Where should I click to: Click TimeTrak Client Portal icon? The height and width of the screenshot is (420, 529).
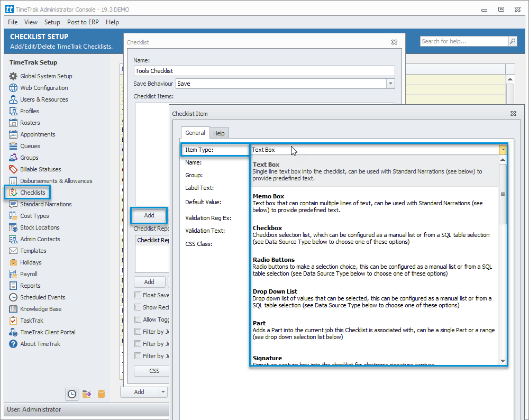click(13, 332)
